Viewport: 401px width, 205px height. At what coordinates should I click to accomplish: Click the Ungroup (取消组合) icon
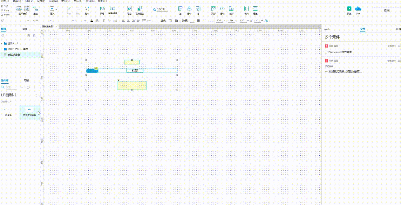coord(139,9)
